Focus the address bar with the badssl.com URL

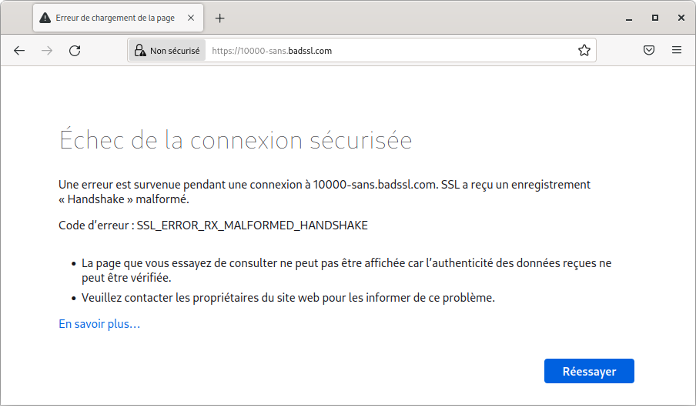point(385,51)
